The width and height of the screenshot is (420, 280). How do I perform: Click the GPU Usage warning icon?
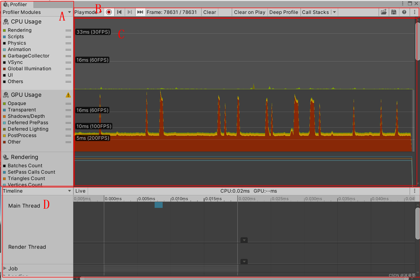tap(68, 95)
